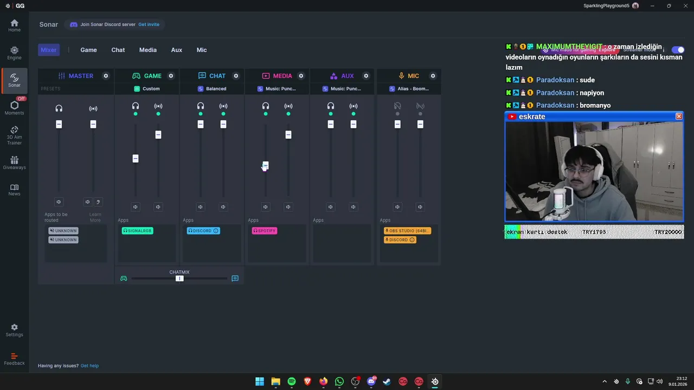
Task: Open WhatsApp from the taskbar
Action: [x=339, y=381]
